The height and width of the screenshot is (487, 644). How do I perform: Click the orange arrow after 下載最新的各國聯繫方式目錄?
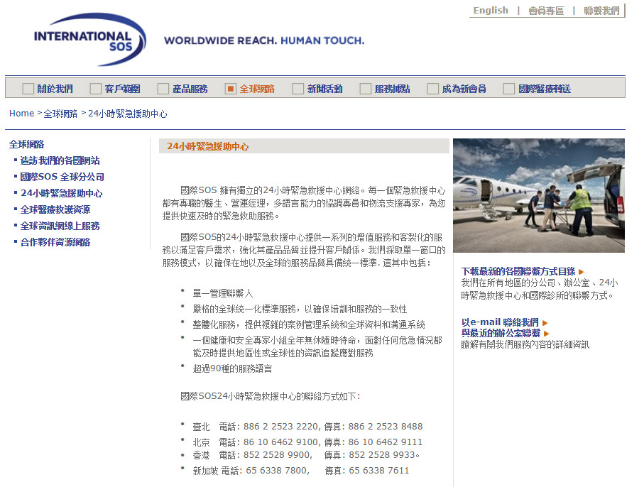(582, 272)
